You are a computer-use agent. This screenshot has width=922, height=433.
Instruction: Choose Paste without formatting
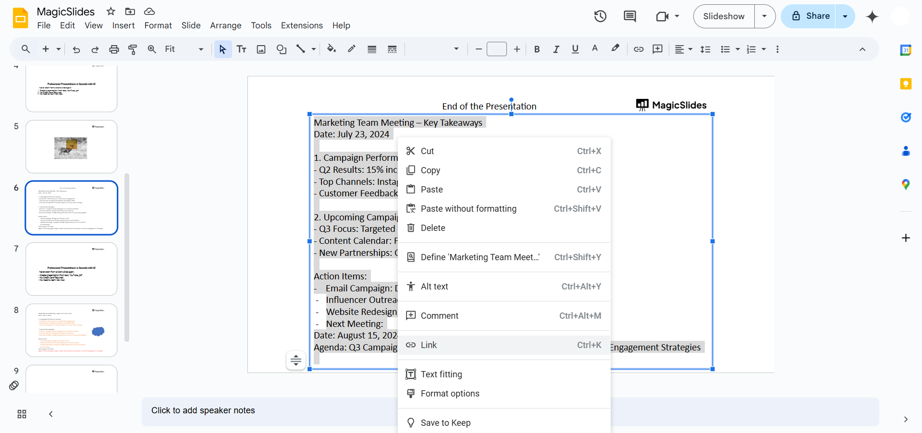504,209
